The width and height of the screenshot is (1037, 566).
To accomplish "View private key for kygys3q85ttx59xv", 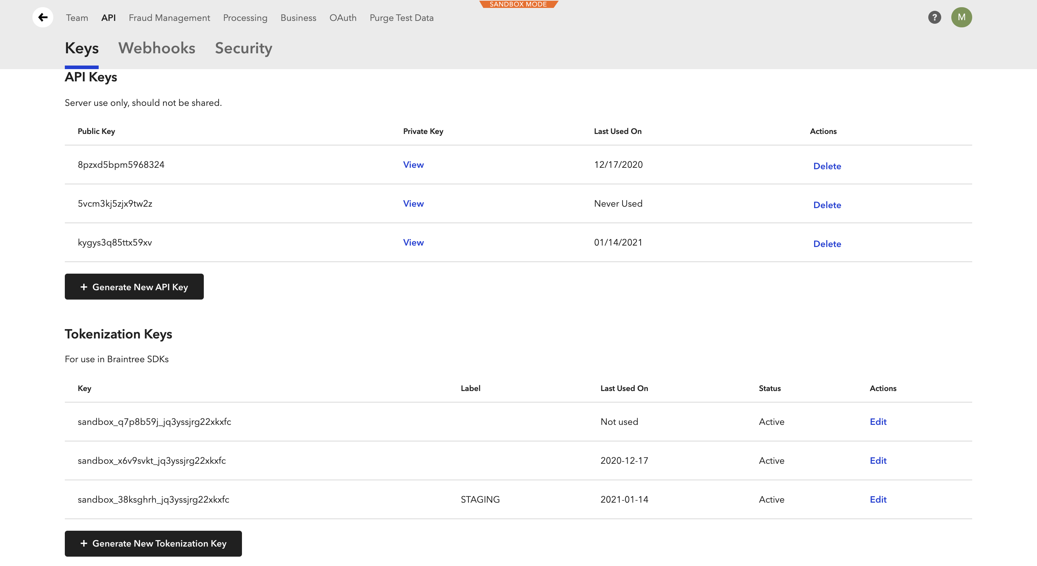I will (x=413, y=242).
